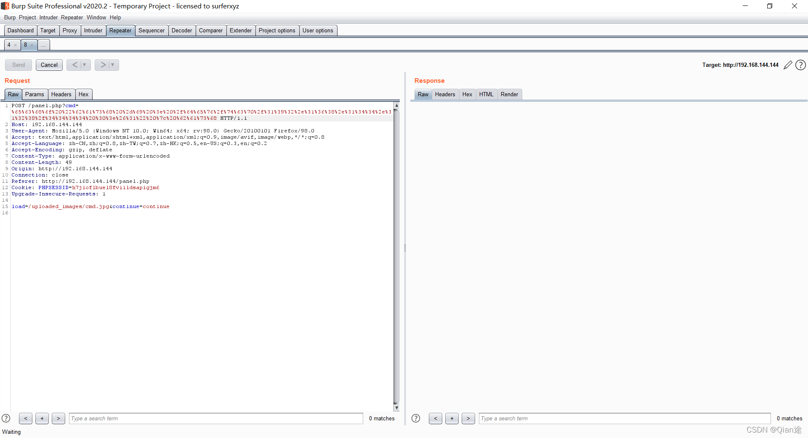The image size is (808, 438).
Task: Open Project options tab
Action: [x=277, y=30]
